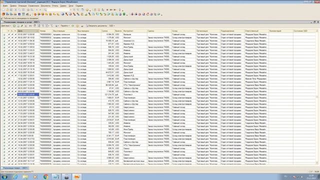Click the first orange icon in second toolbar
Viewport: 320px width, 180px height.
[3, 14]
